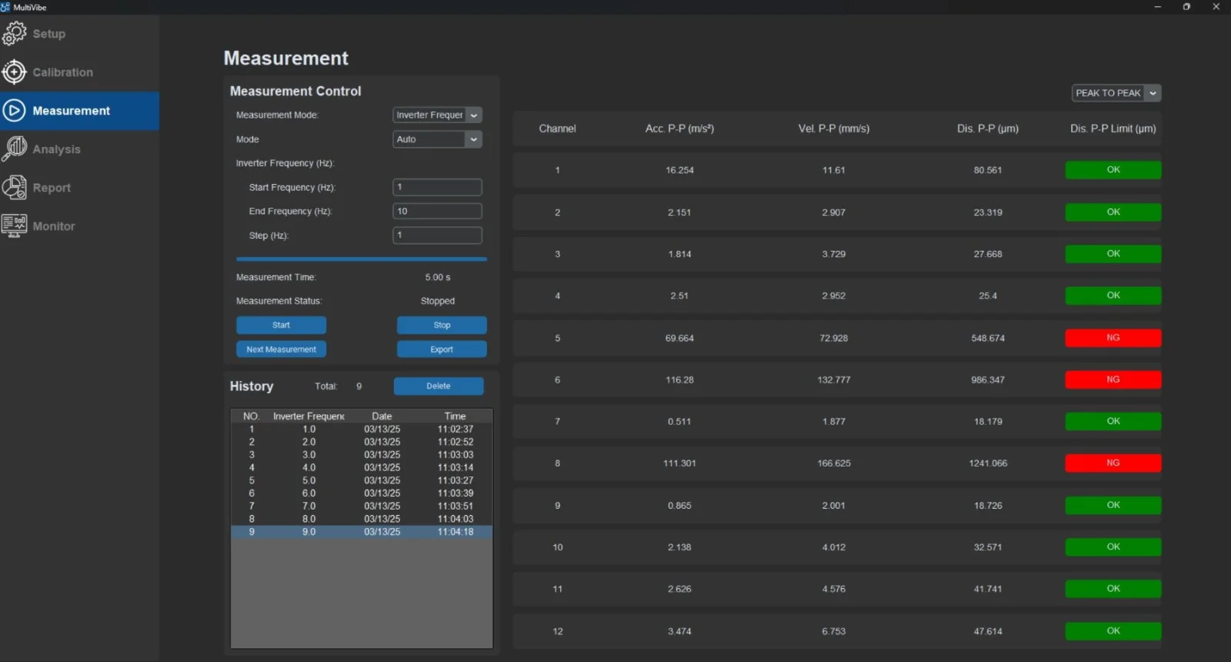Click the Setup gear icon
The height and width of the screenshot is (662, 1231).
tap(14, 33)
